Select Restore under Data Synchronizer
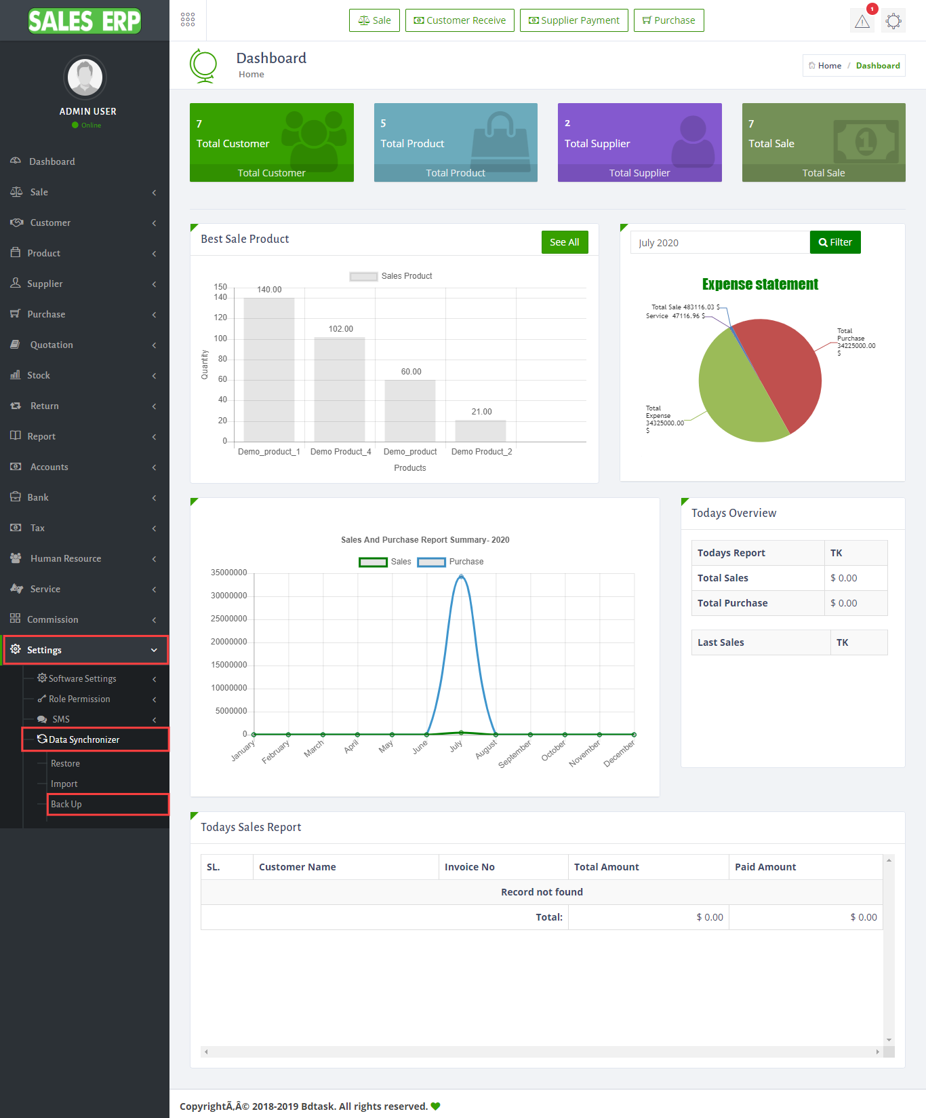 point(65,763)
